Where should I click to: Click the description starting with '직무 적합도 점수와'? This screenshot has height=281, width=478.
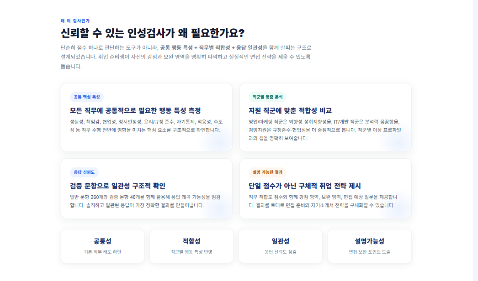pyautogui.click(x=323, y=201)
